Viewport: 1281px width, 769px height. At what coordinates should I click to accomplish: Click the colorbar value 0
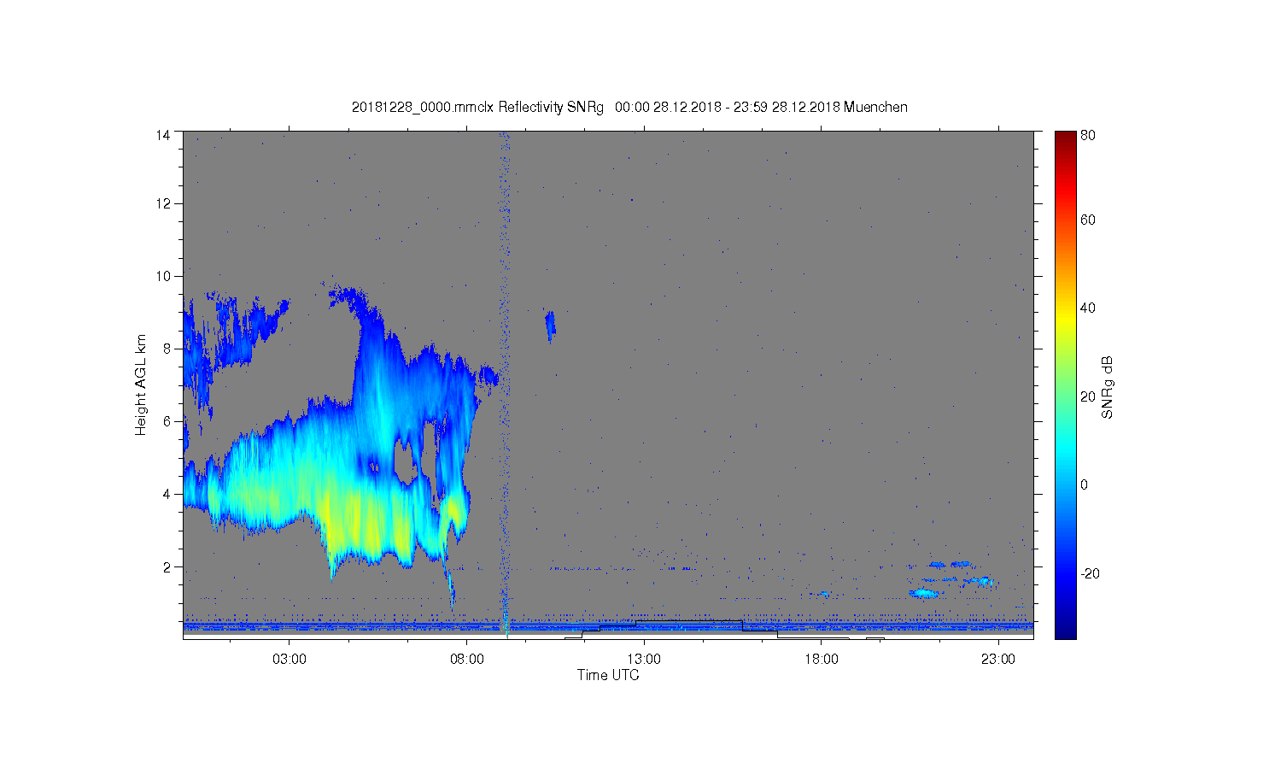tap(1085, 484)
